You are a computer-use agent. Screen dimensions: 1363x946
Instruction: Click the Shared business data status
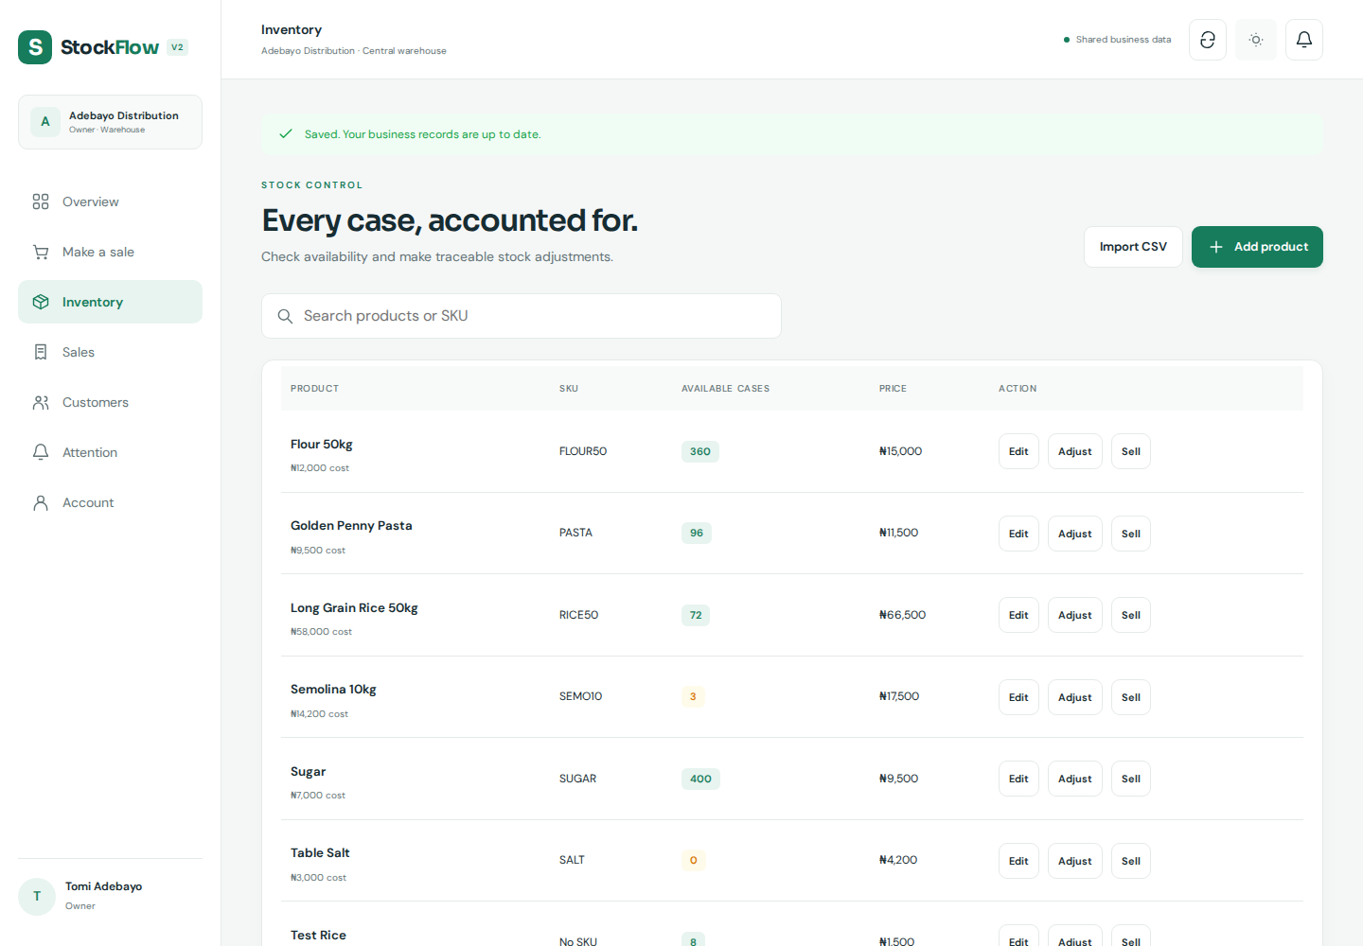coord(1117,40)
